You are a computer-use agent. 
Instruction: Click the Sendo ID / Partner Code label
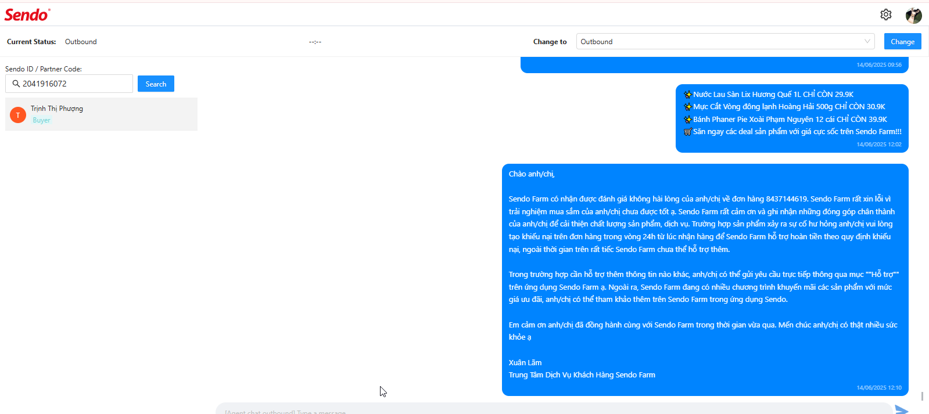click(44, 69)
